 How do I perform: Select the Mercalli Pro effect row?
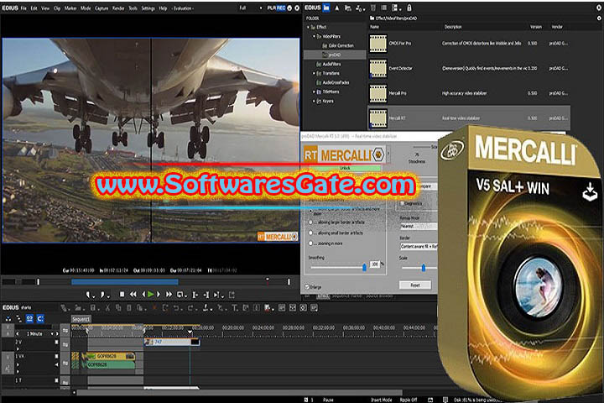coord(469,93)
